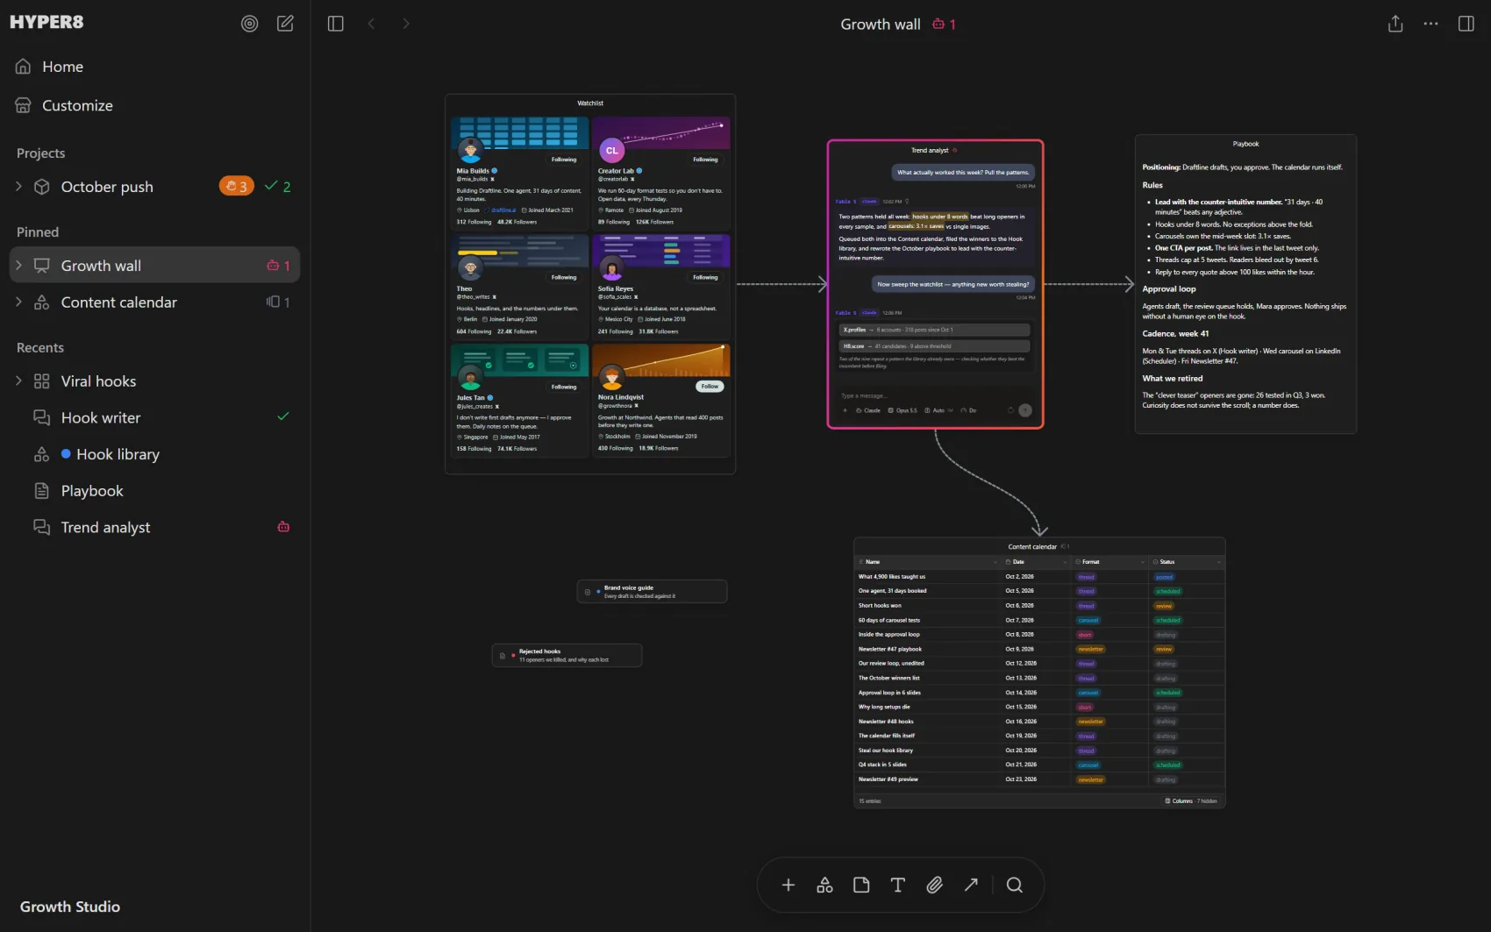Go back with the left arrow
The width and height of the screenshot is (1491, 932).
pos(371,24)
